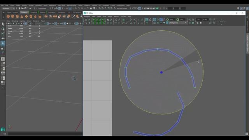Click the UV Editor rotate UVs icon
249x140 pixels.
[x=108, y=20]
